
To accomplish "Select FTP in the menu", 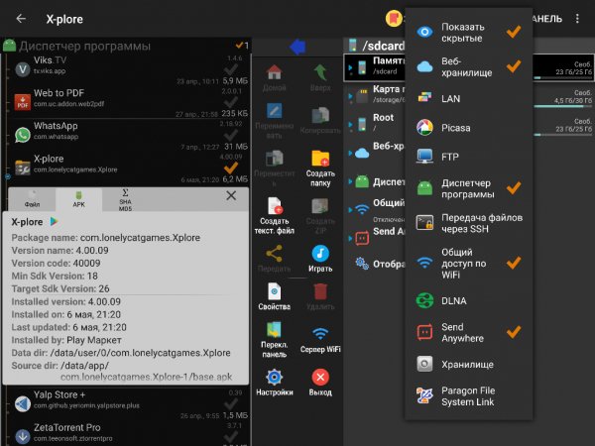I will click(x=469, y=157).
